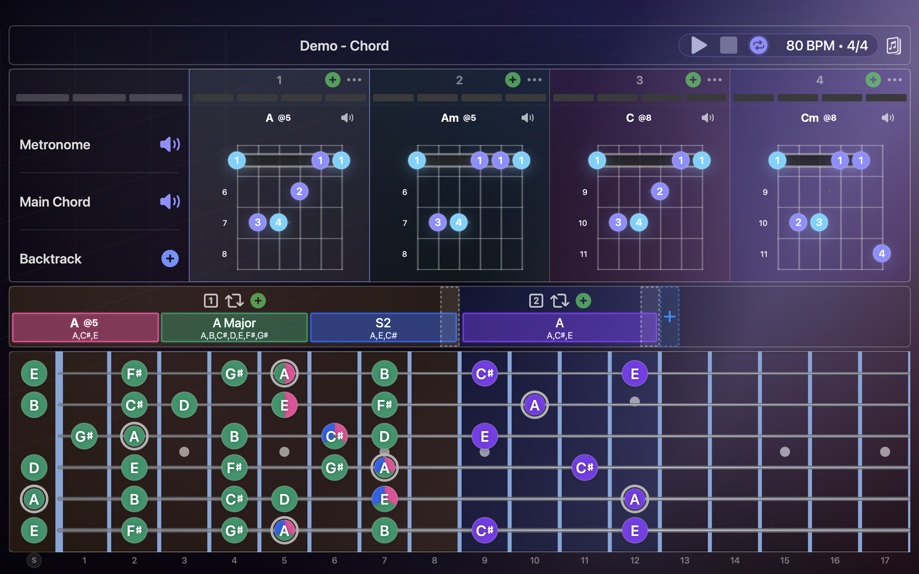
Task: Mute the Metronome
Action: 170,144
